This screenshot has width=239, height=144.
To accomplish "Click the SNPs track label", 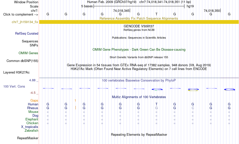I will tap(34, 45).
